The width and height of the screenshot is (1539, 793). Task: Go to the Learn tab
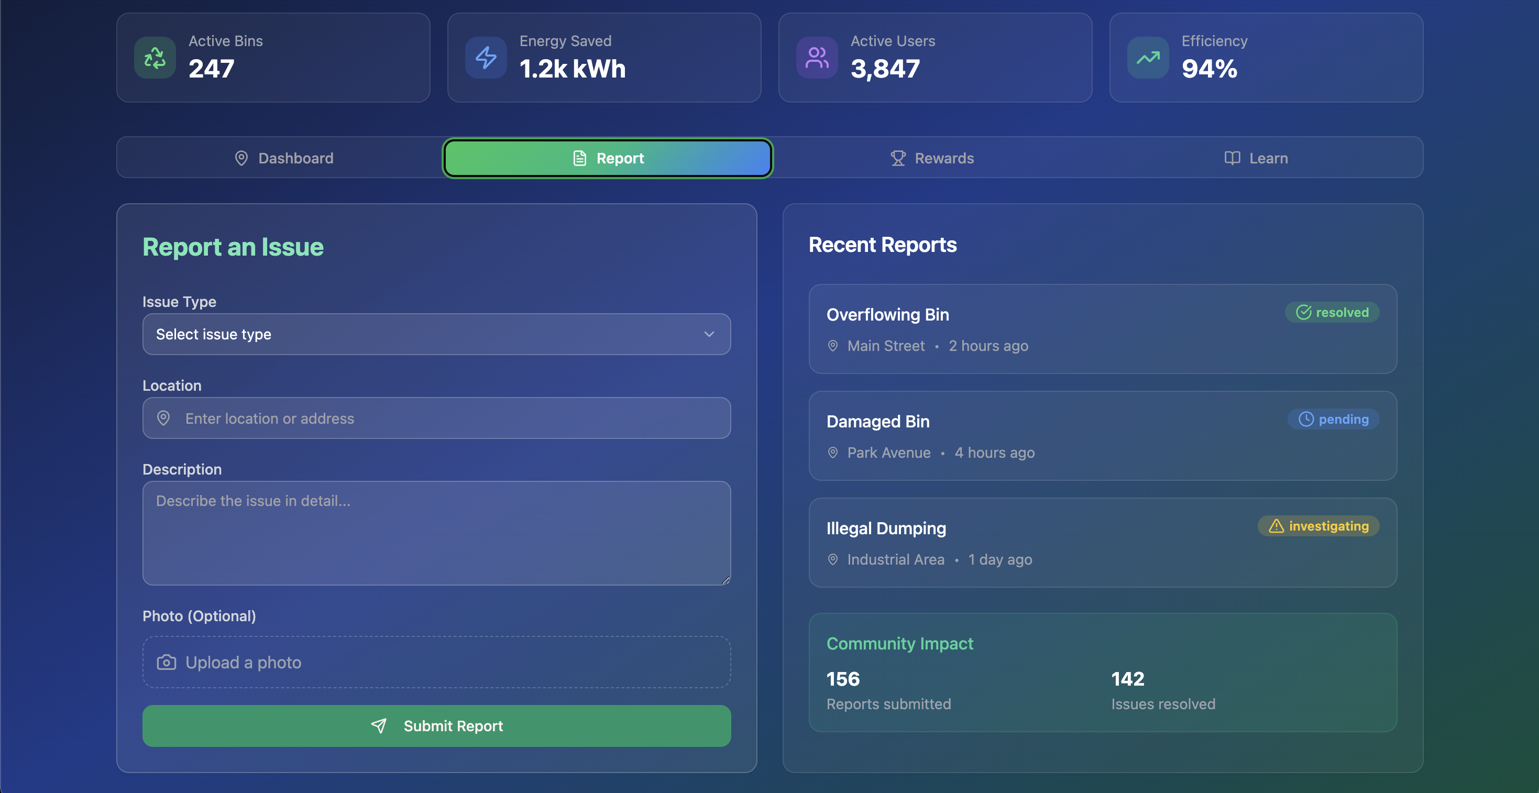(1256, 158)
